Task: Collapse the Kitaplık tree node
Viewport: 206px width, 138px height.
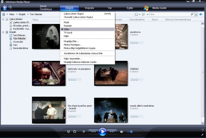Action: tap(3, 32)
